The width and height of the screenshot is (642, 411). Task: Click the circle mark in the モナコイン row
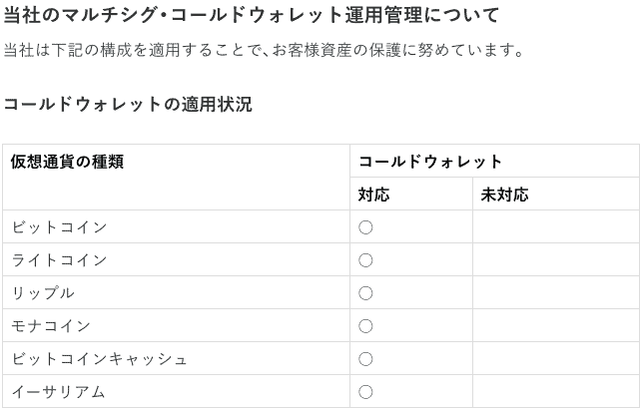(365, 326)
